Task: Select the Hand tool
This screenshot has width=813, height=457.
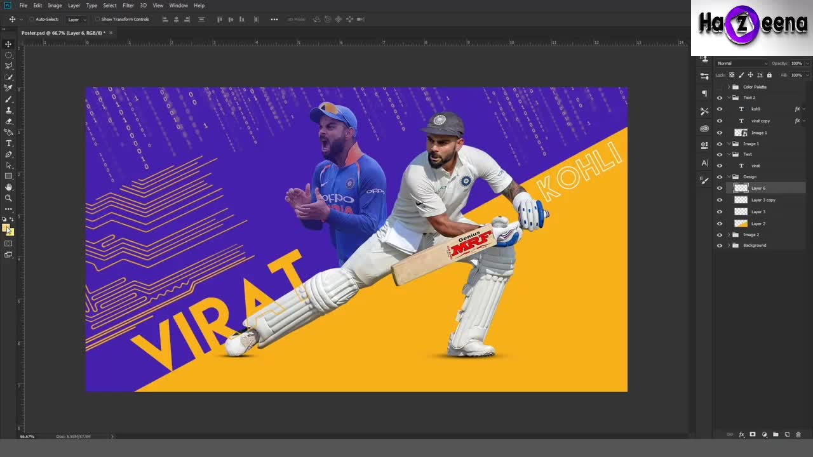Action: [8, 187]
